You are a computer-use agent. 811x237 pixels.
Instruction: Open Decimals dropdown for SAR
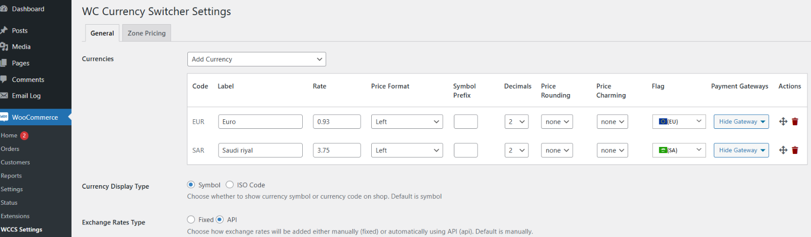pos(516,150)
